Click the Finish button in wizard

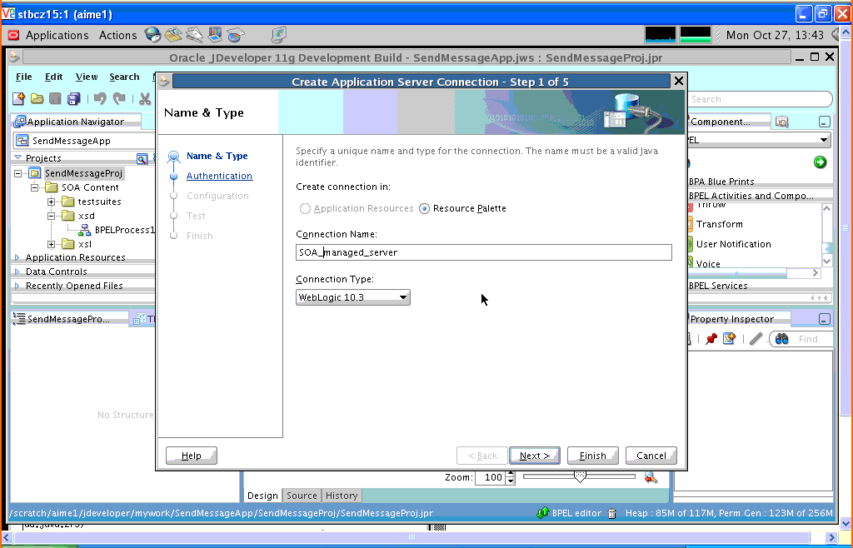(592, 456)
